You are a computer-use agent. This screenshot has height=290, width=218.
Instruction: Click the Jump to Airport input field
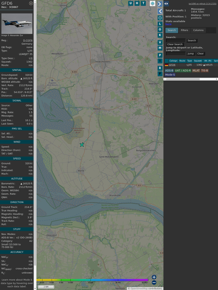176,53
